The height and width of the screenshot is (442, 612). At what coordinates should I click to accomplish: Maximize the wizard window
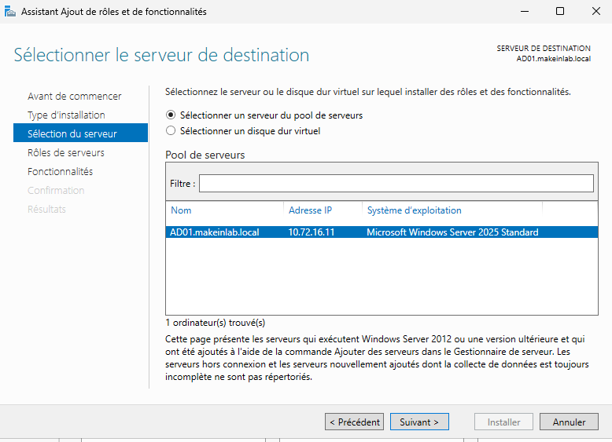pos(559,11)
